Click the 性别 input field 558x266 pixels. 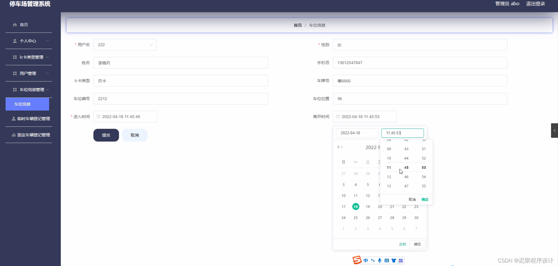(x=420, y=45)
